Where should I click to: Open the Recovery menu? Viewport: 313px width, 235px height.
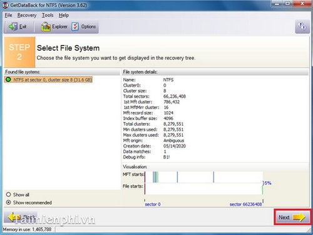click(27, 15)
